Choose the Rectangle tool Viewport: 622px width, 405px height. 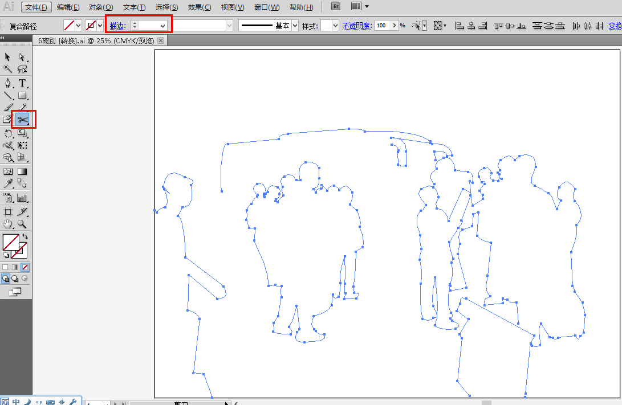coord(22,96)
